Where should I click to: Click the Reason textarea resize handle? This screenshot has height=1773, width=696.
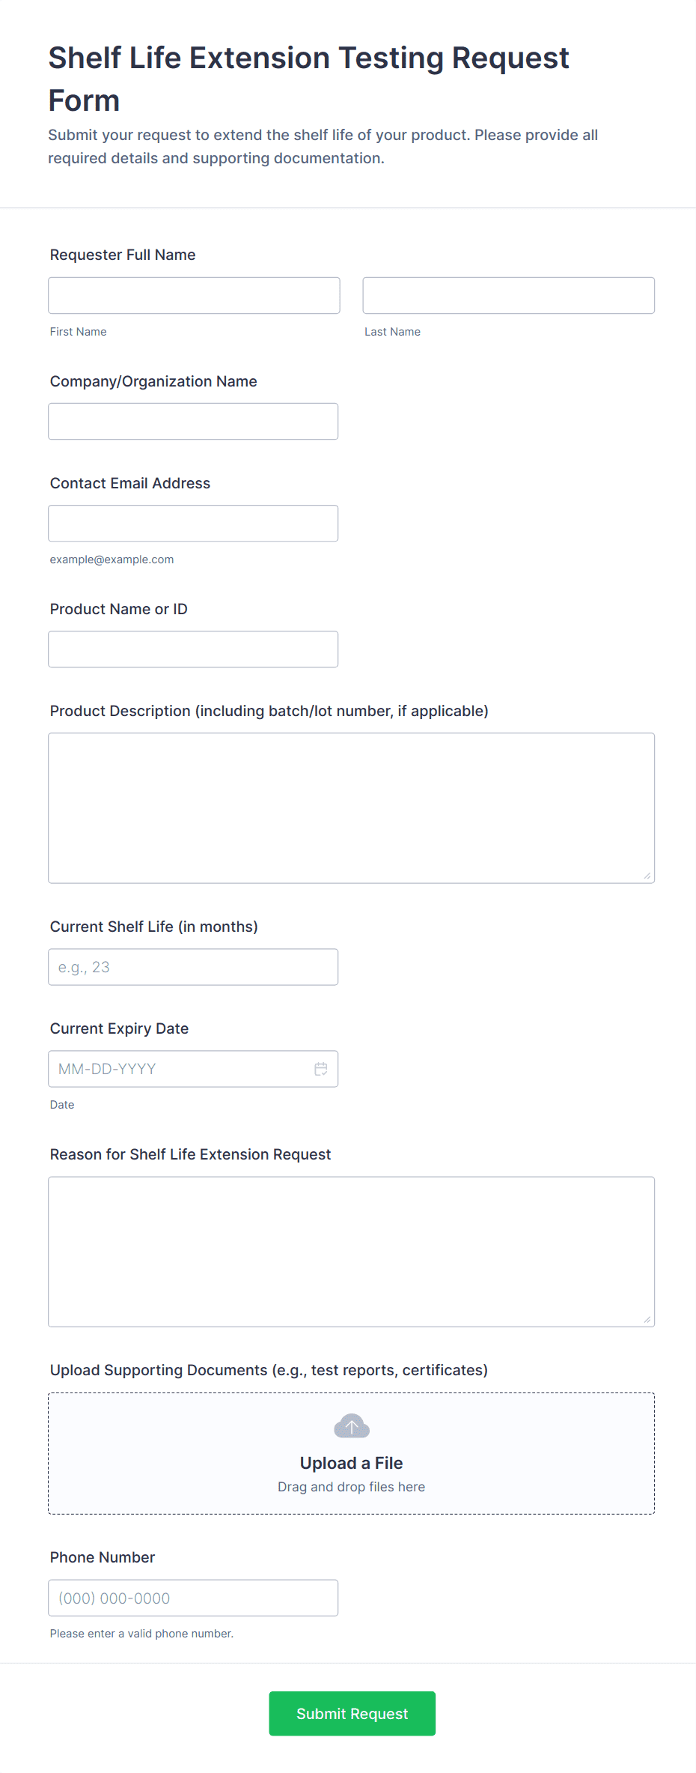click(647, 1319)
